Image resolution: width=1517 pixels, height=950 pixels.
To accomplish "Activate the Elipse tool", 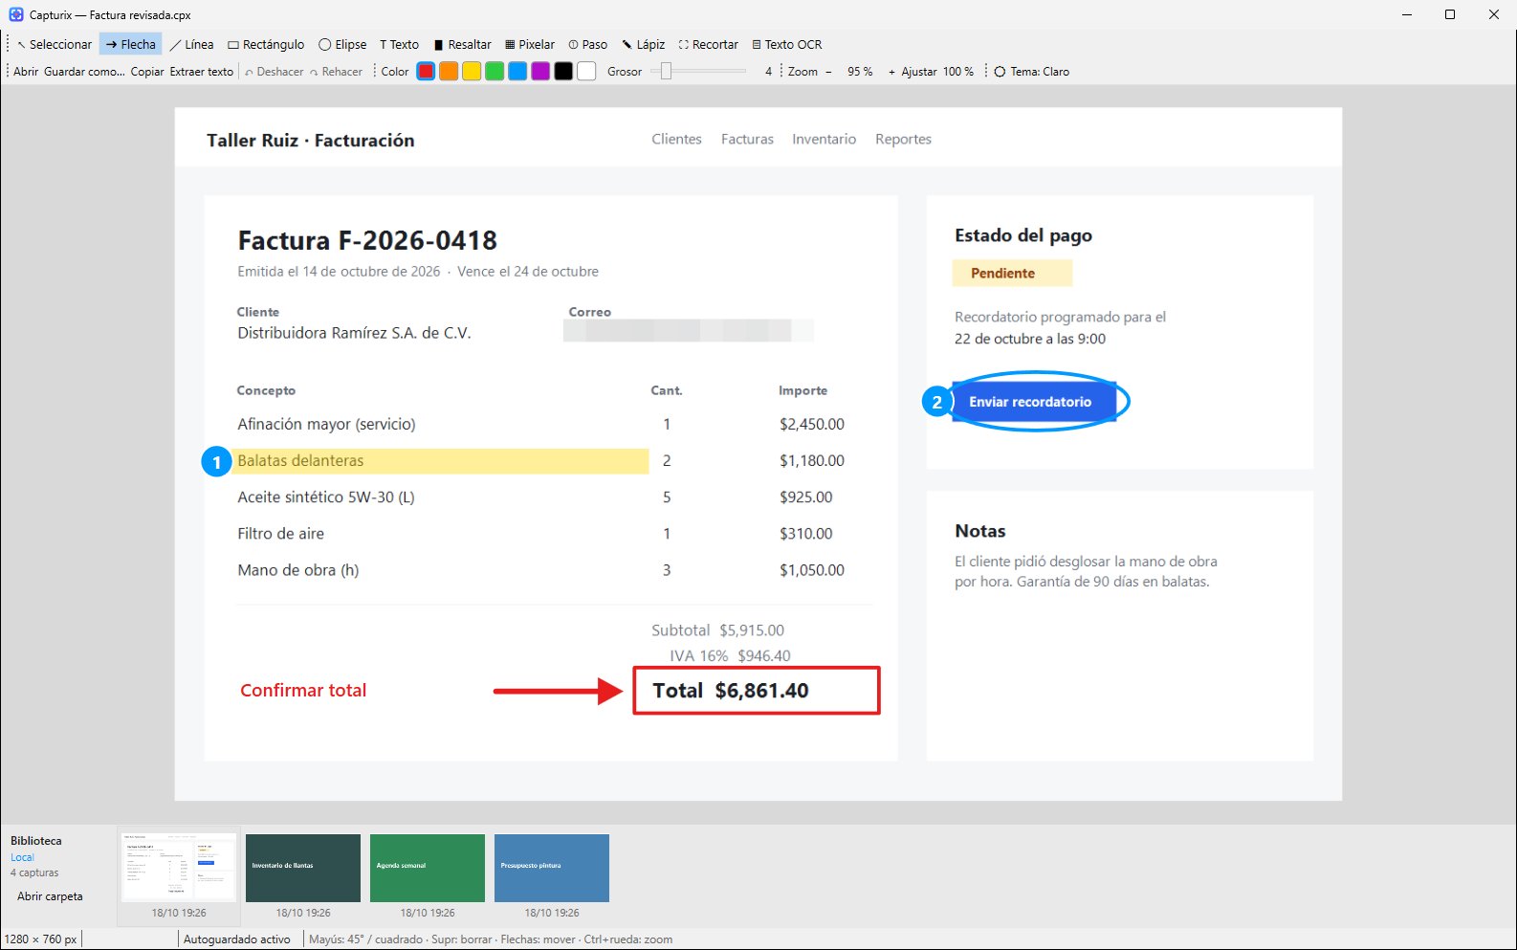I will coord(342,44).
